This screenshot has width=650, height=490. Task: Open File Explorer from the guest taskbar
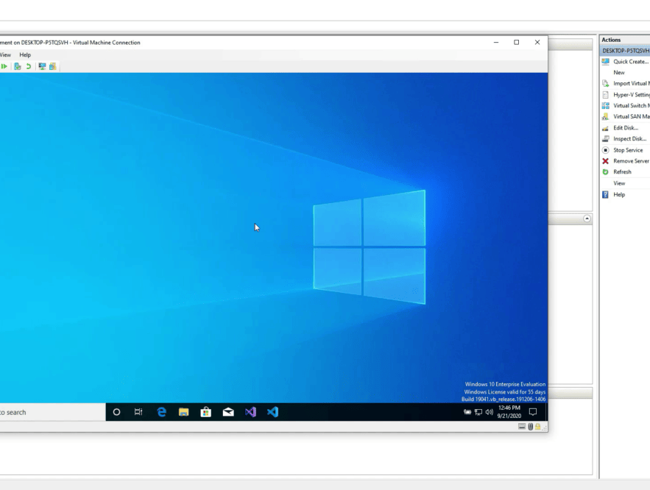183,412
